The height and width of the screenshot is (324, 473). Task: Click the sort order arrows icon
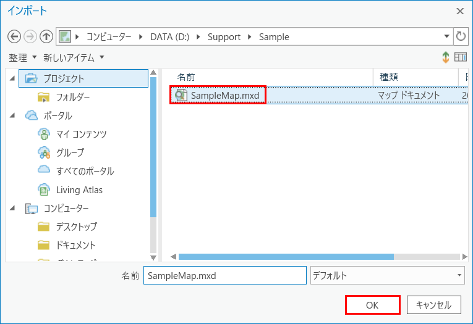(x=445, y=57)
